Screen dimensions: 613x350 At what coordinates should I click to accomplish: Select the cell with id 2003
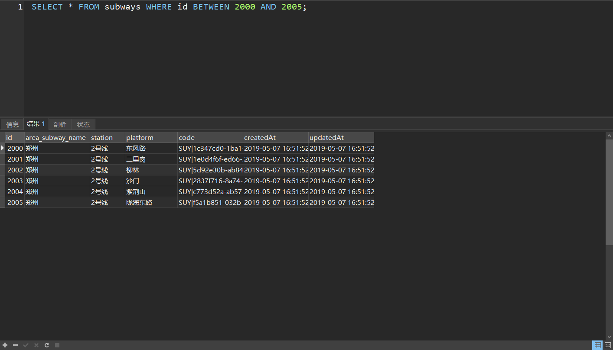pos(15,181)
